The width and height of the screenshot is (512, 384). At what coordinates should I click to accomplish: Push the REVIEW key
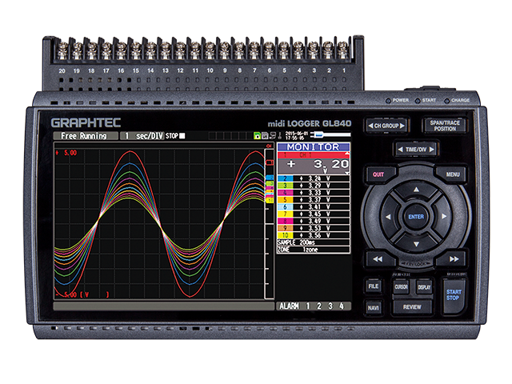point(412,307)
